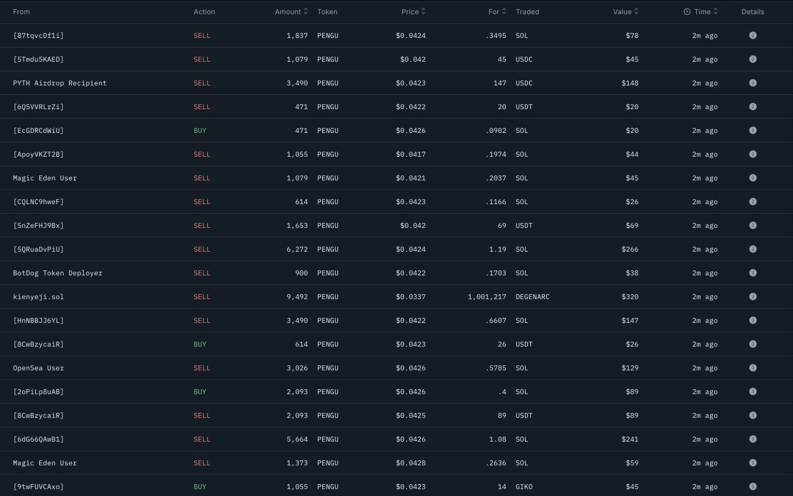The width and height of the screenshot is (793, 496).
Task: Click GIKO token in last row
Action: (524, 486)
